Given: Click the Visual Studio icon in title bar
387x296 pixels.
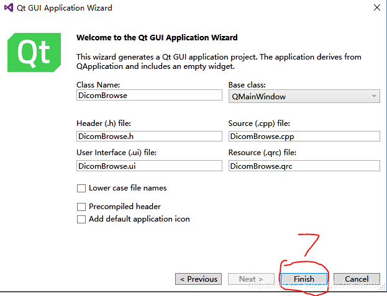Looking at the screenshot, I should click(9, 7).
